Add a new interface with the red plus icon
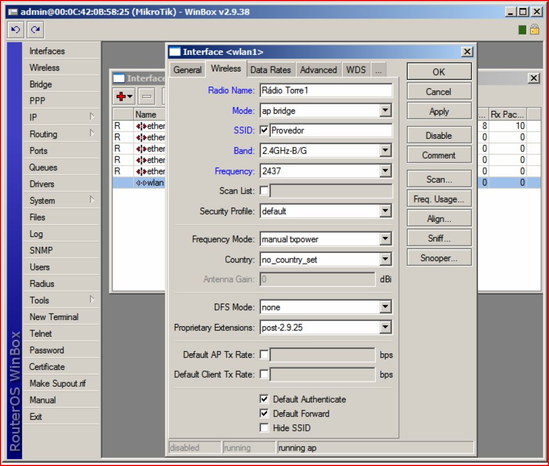 121,95
